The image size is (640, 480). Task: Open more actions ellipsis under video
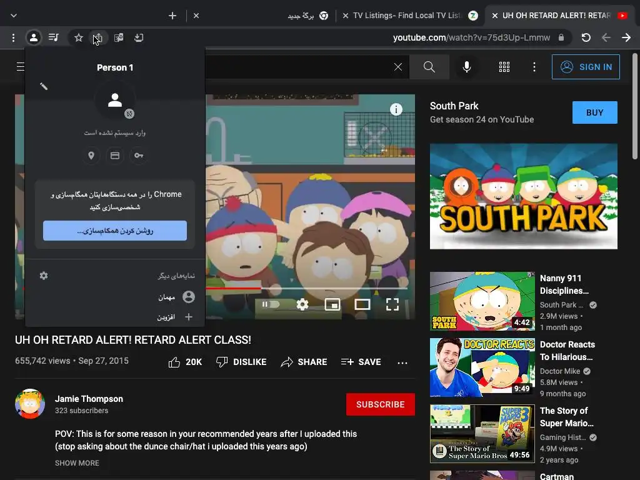(402, 362)
